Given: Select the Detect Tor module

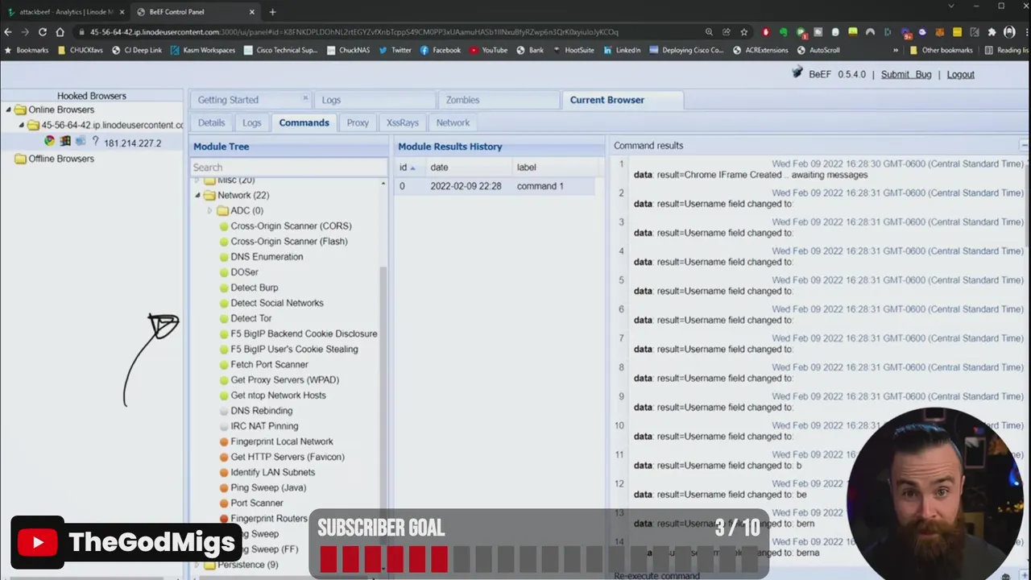Looking at the screenshot, I should 251,318.
